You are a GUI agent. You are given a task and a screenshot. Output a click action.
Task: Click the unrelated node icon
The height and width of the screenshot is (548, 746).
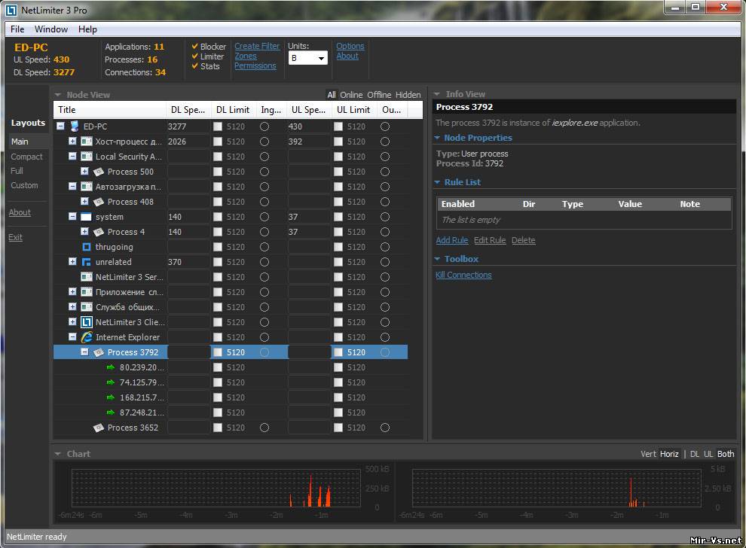pyautogui.click(x=86, y=262)
